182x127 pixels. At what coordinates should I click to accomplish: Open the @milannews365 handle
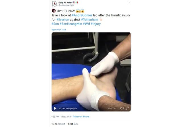click(x=66, y=5)
